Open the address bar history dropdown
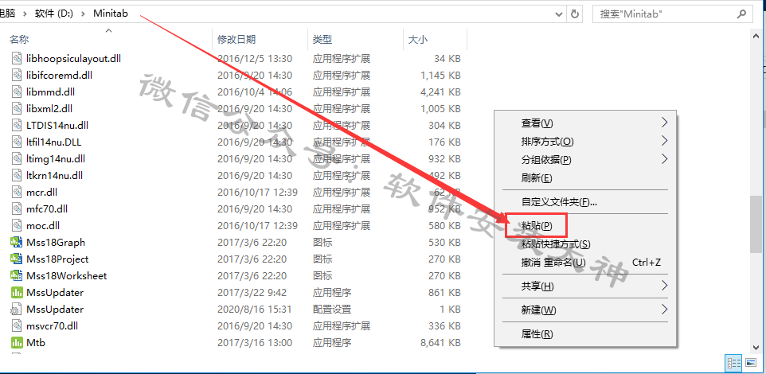This screenshot has width=766, height=374. 559,14
